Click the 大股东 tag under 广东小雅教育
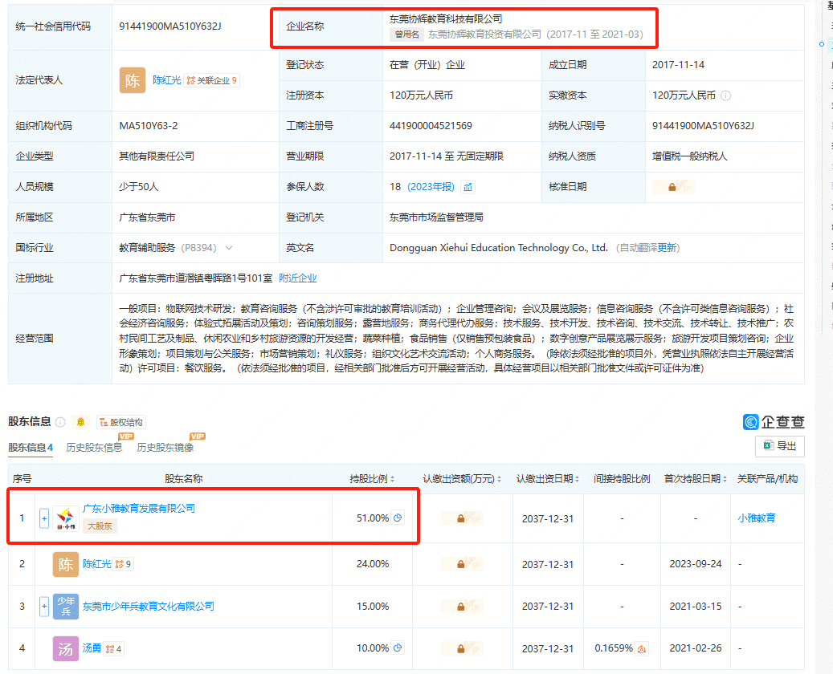This screenshot has height=674, width=833. (100, 526)
